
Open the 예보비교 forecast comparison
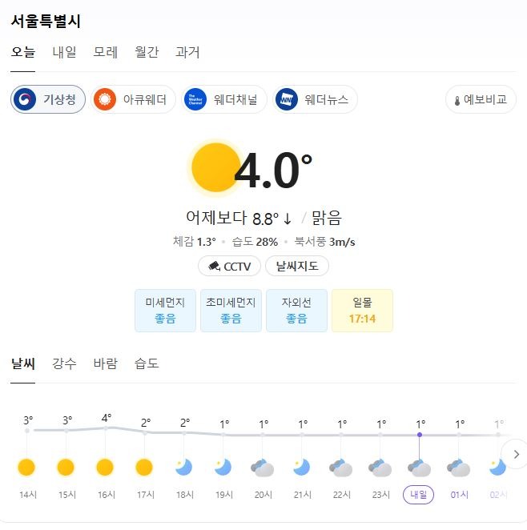pyautogui.click(x=481, y=99)
